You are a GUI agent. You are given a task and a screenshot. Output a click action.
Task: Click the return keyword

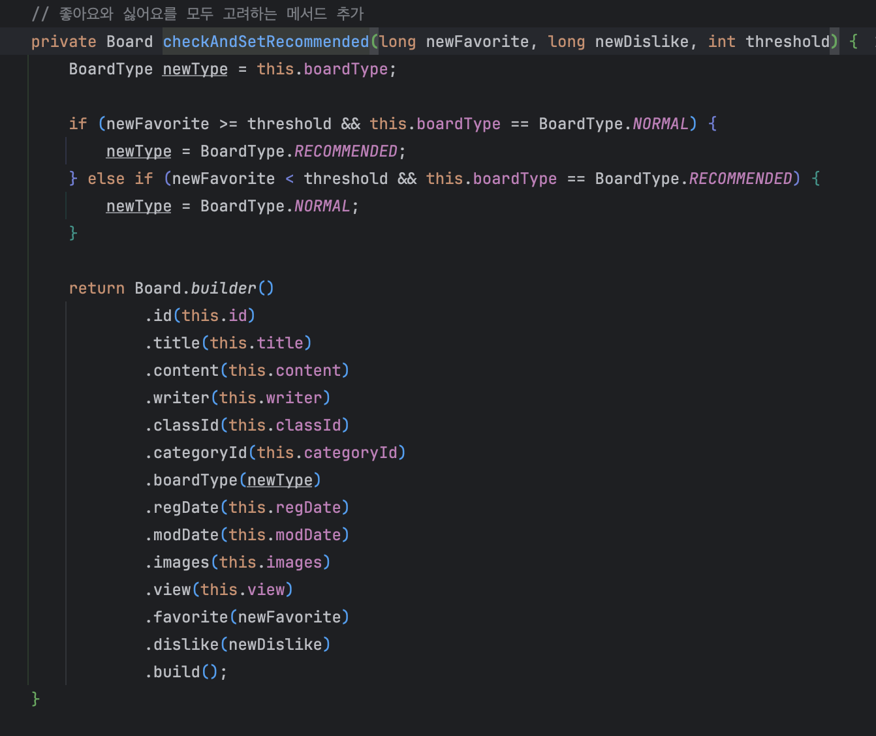pyautogui.click(x=97, y=288)
